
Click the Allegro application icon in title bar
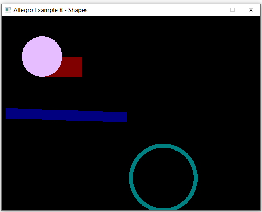point(8,10)
